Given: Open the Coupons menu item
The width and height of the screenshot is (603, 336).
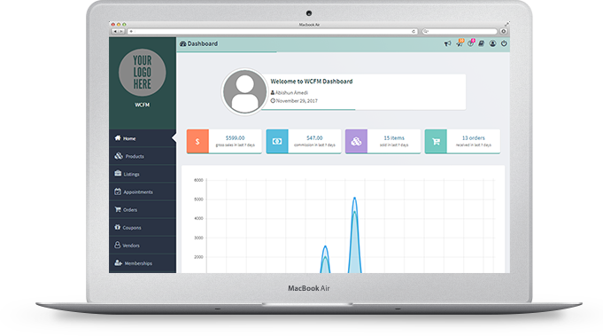Looking at the screenshot, I should [x=143, y=228].
